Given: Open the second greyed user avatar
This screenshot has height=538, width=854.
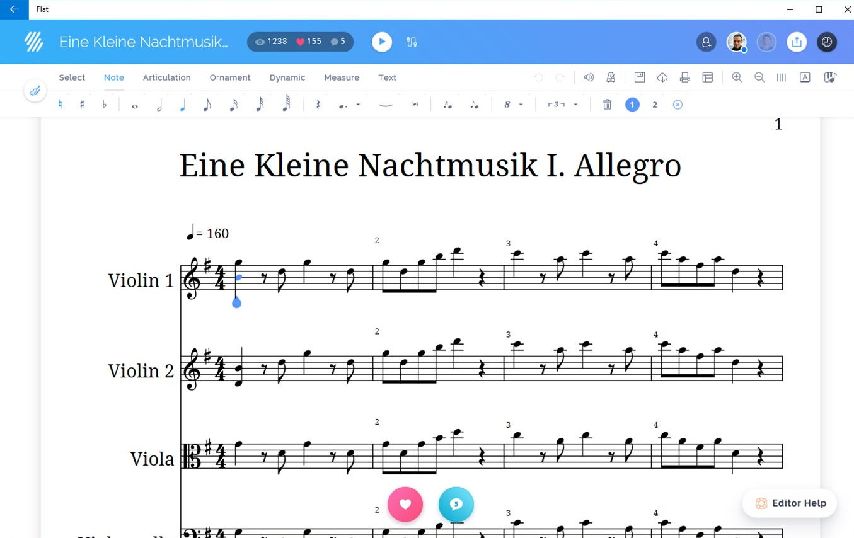Looking at the screenshot, I should (766, 42).
